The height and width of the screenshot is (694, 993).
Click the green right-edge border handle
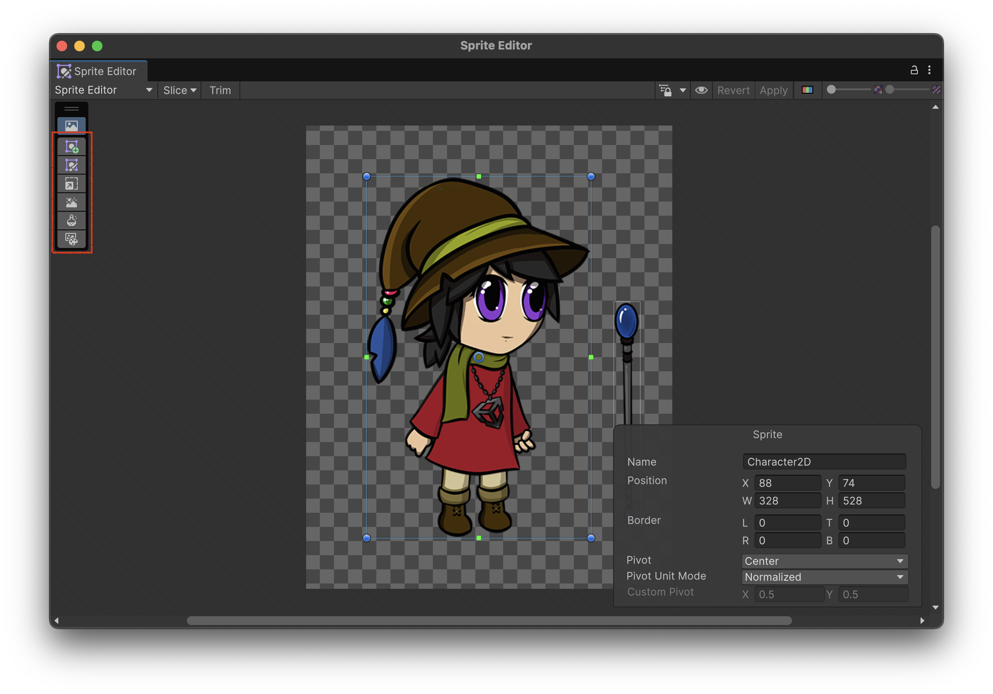pos(591,357)
